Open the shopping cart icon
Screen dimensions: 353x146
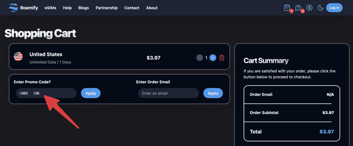point(287,8)
